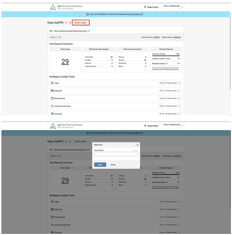The height and width of the screenshot is (235, 232).
Task: Click the red-outlined Send to Auditor button
Action: coord(81,23)
